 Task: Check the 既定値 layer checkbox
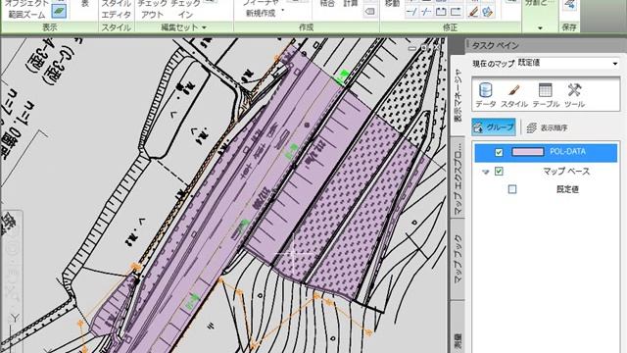(512, 189)
